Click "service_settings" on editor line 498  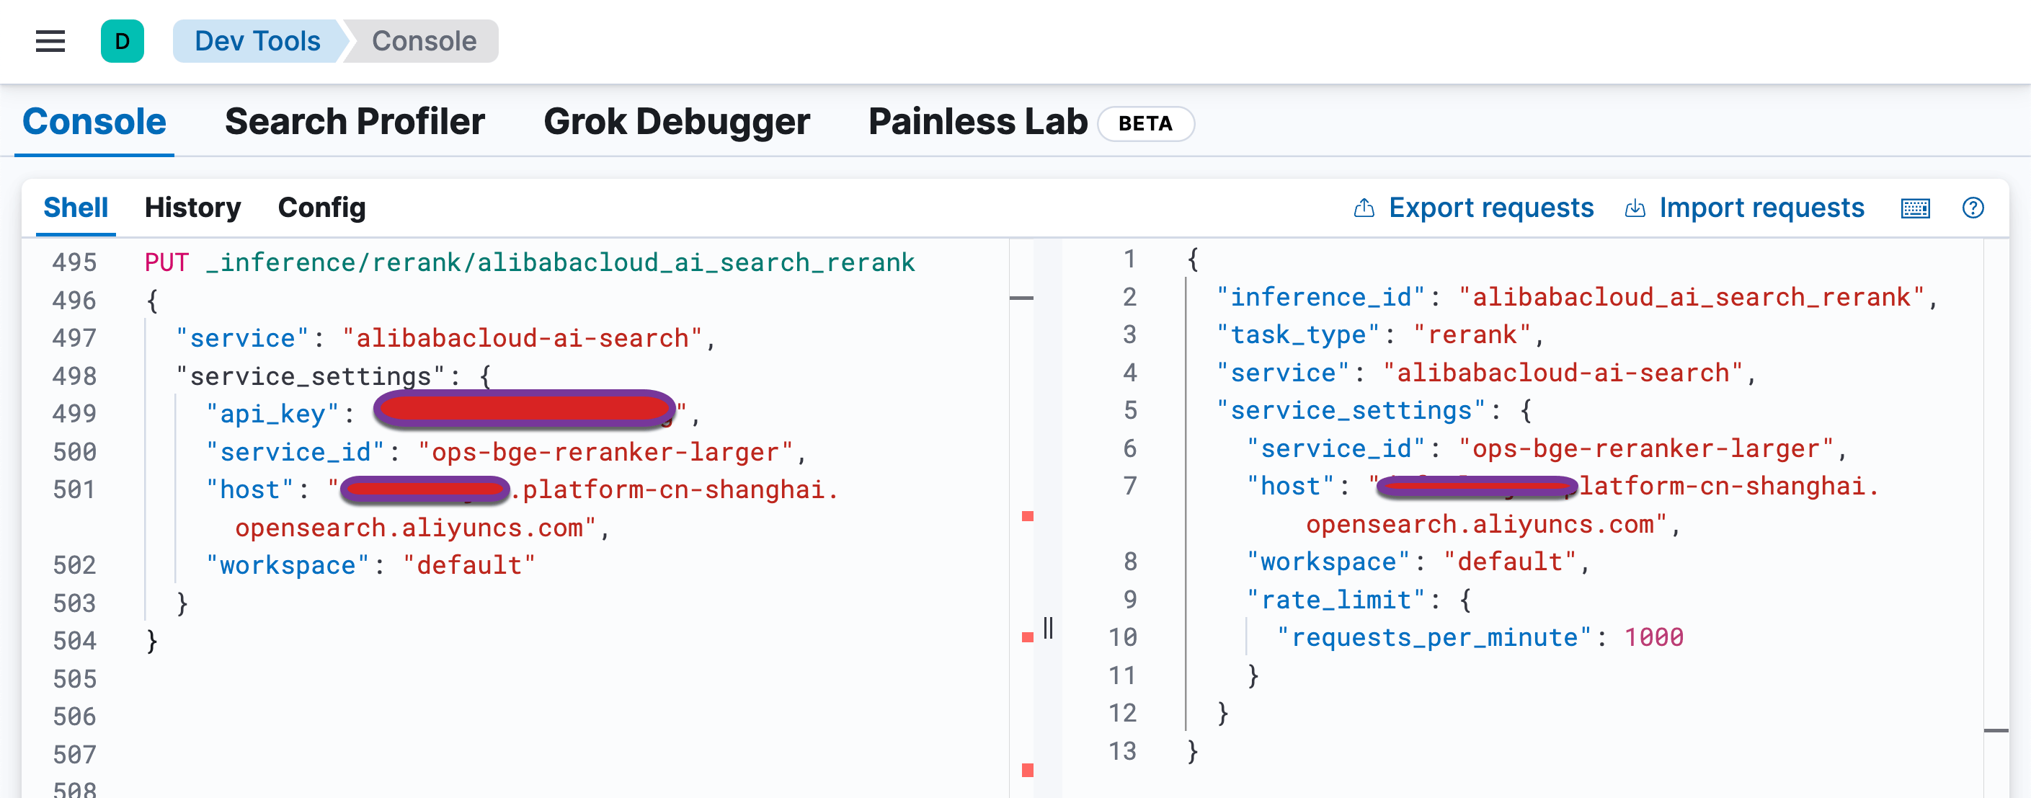coord(311,376)
